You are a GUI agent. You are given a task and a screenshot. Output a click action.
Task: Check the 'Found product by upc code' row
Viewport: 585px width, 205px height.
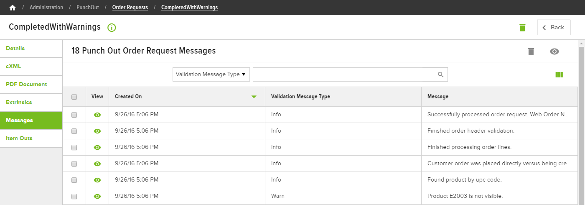(74, 180)
